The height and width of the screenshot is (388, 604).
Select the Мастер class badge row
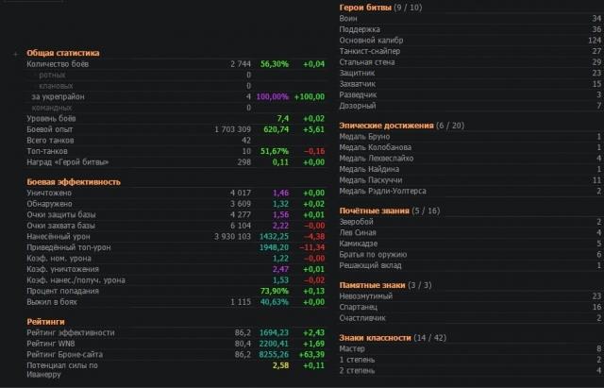[x=352, y=348]
